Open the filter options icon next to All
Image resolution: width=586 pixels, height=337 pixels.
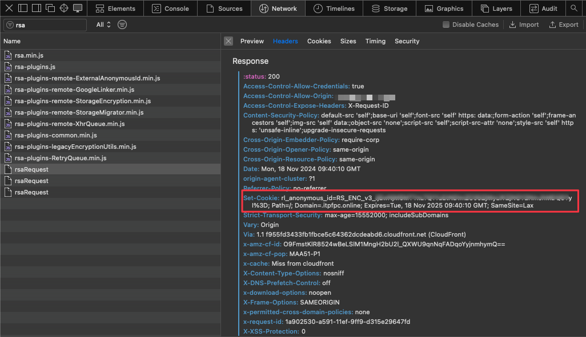point(122,25)
